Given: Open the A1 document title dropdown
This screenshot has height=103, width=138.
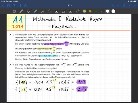Looking at the screenshot, I should pyautogui.click(x=70, y=5).
